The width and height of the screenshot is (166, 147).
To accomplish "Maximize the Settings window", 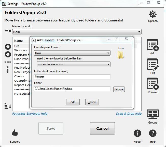I will point(149,3).
